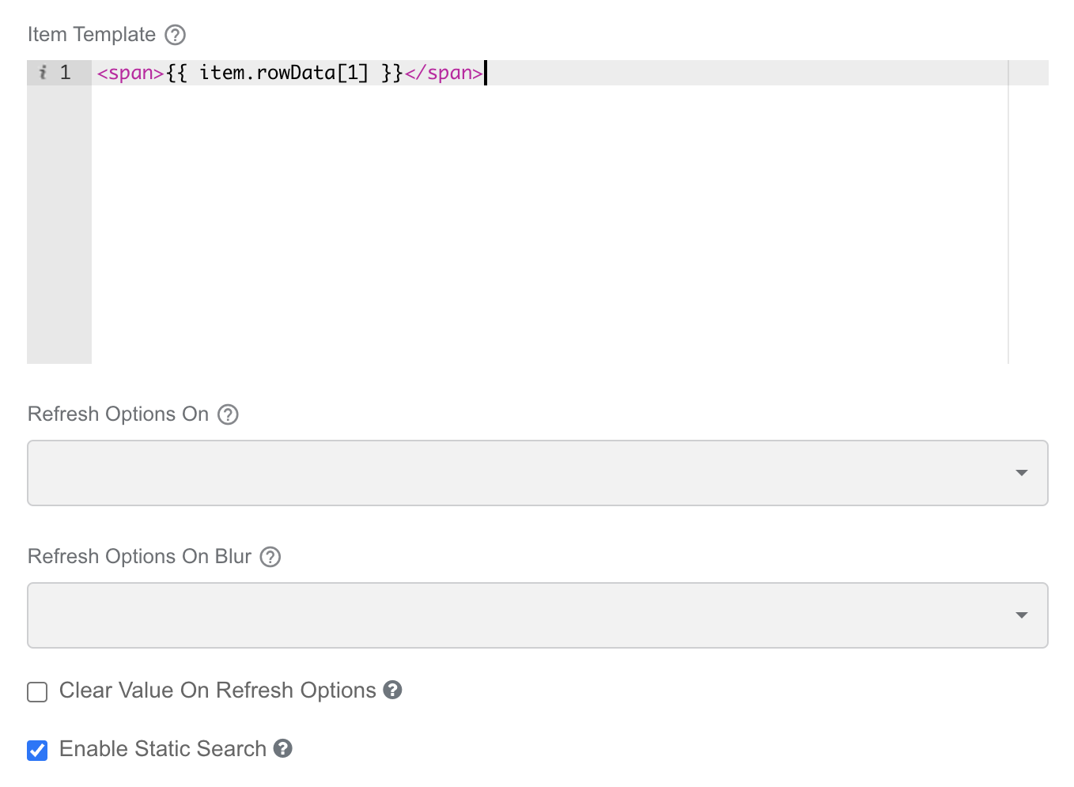Open the Item Template help icon

coord(175,35)
